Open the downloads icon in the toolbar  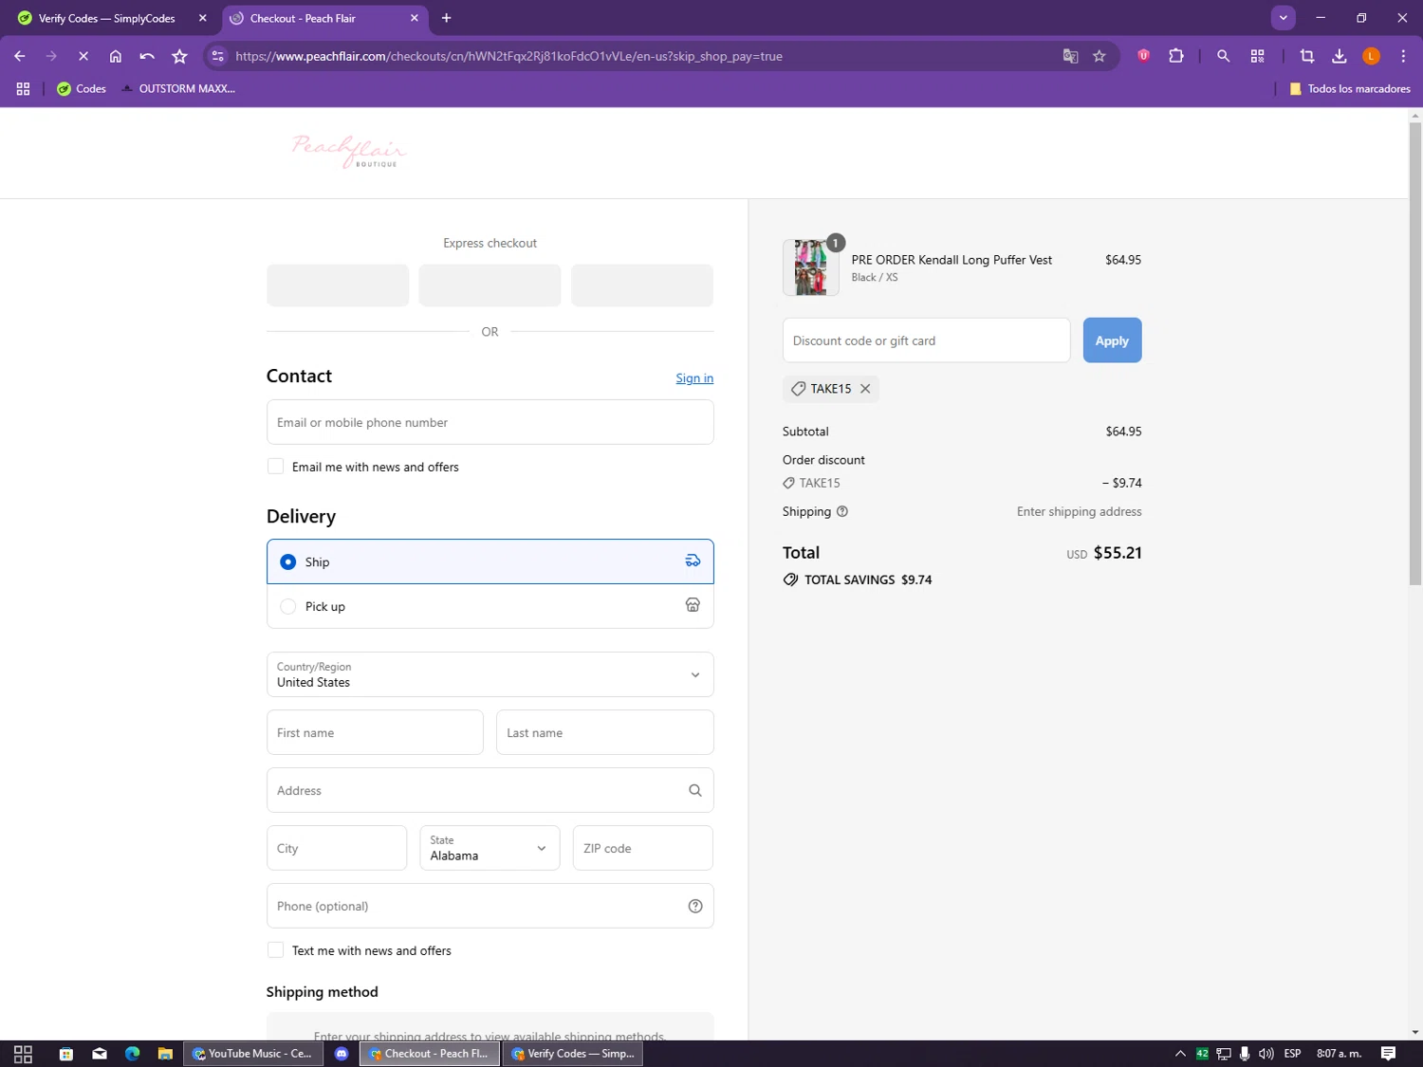(x=1340, y=56)
